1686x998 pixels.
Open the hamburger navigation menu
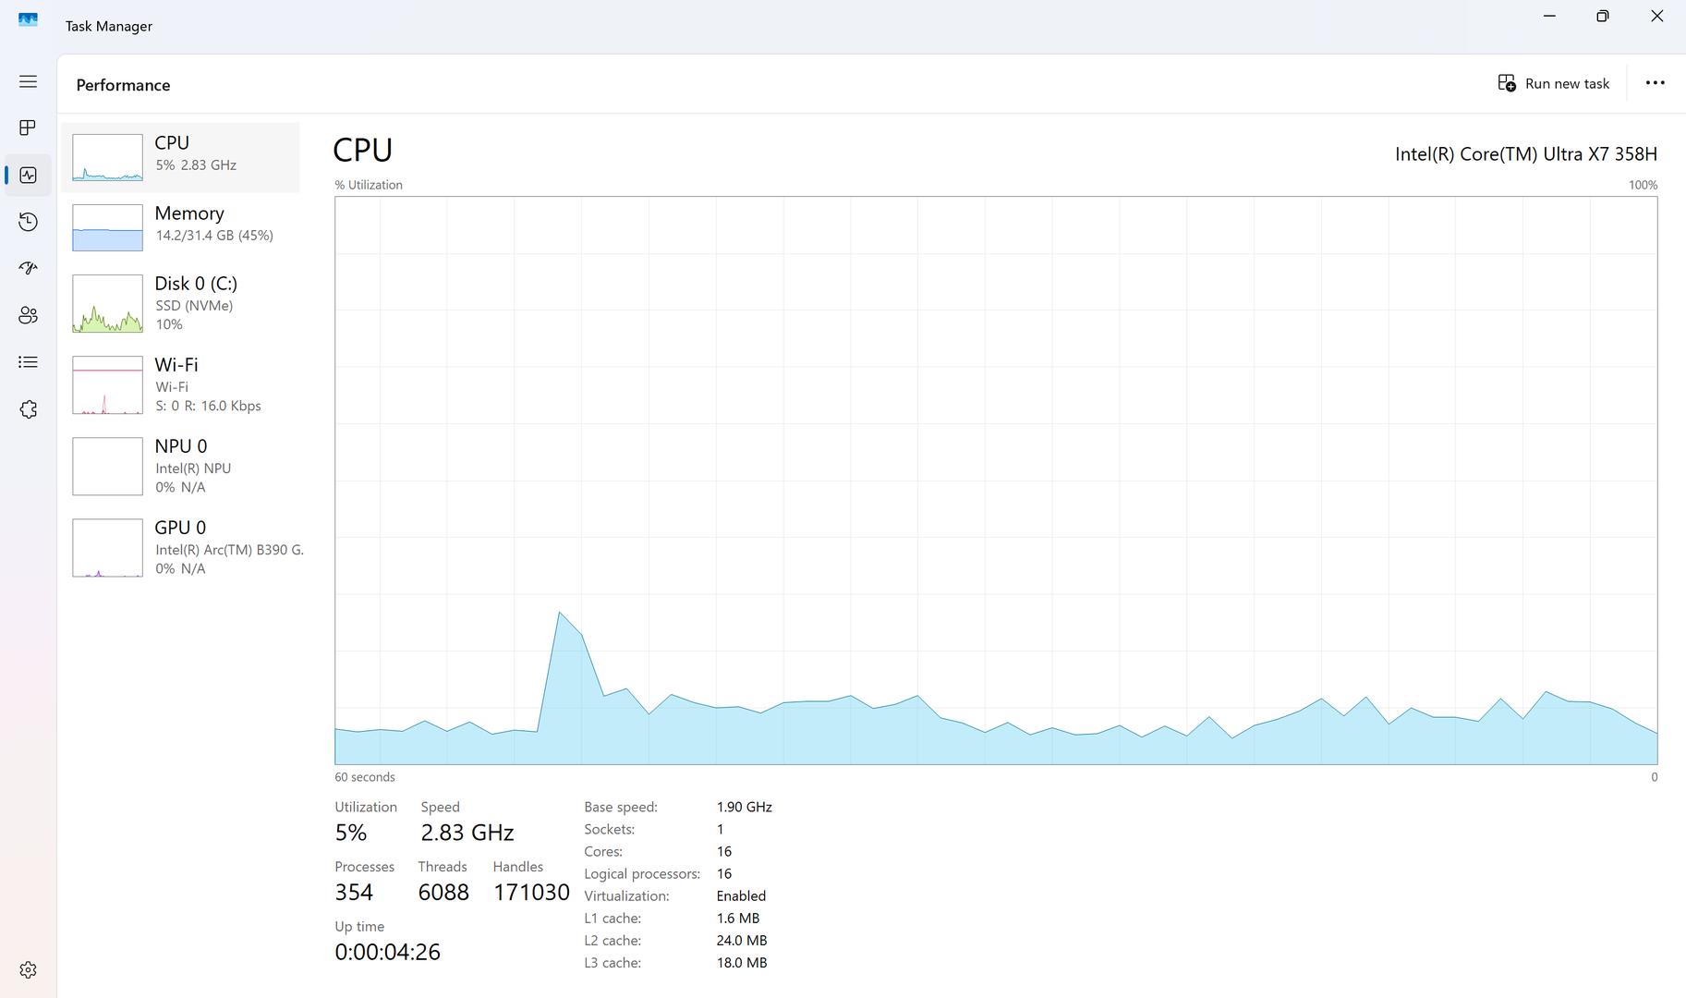28,81
